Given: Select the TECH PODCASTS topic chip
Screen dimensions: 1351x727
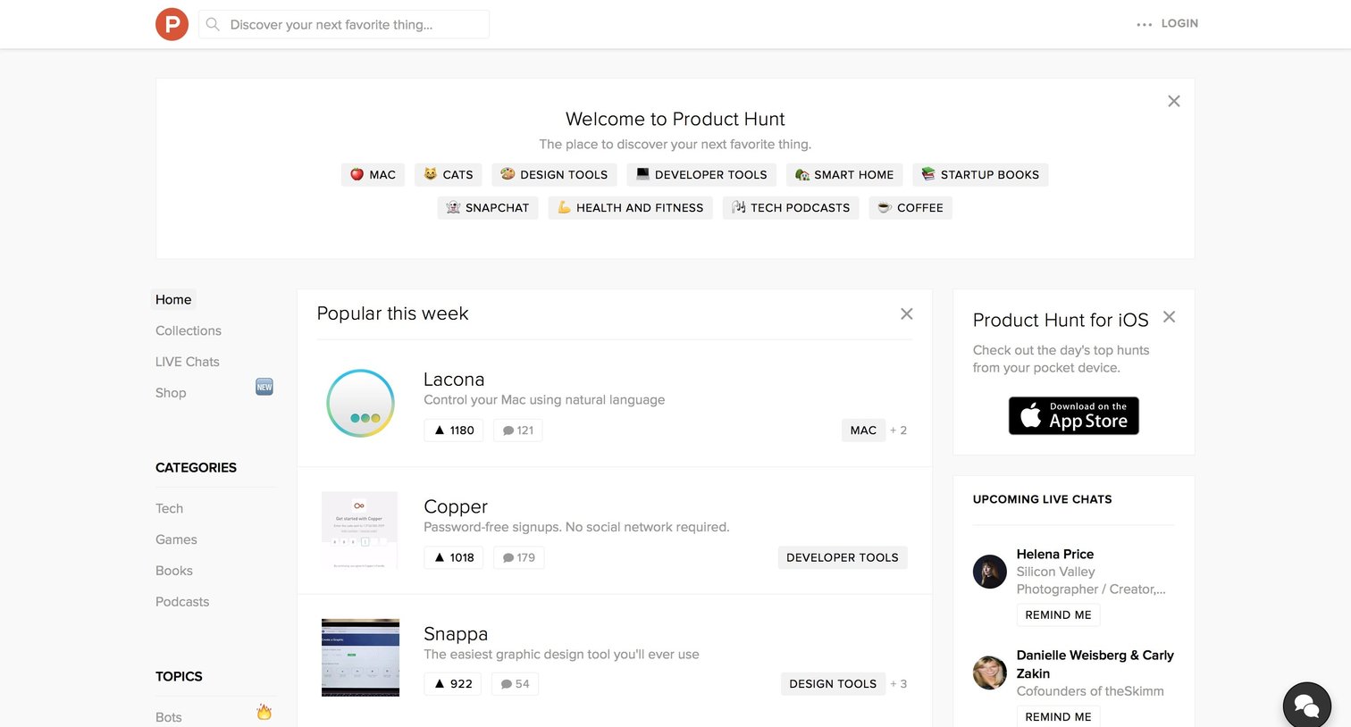Looking at the screenshot, I should tap(791, 208).
